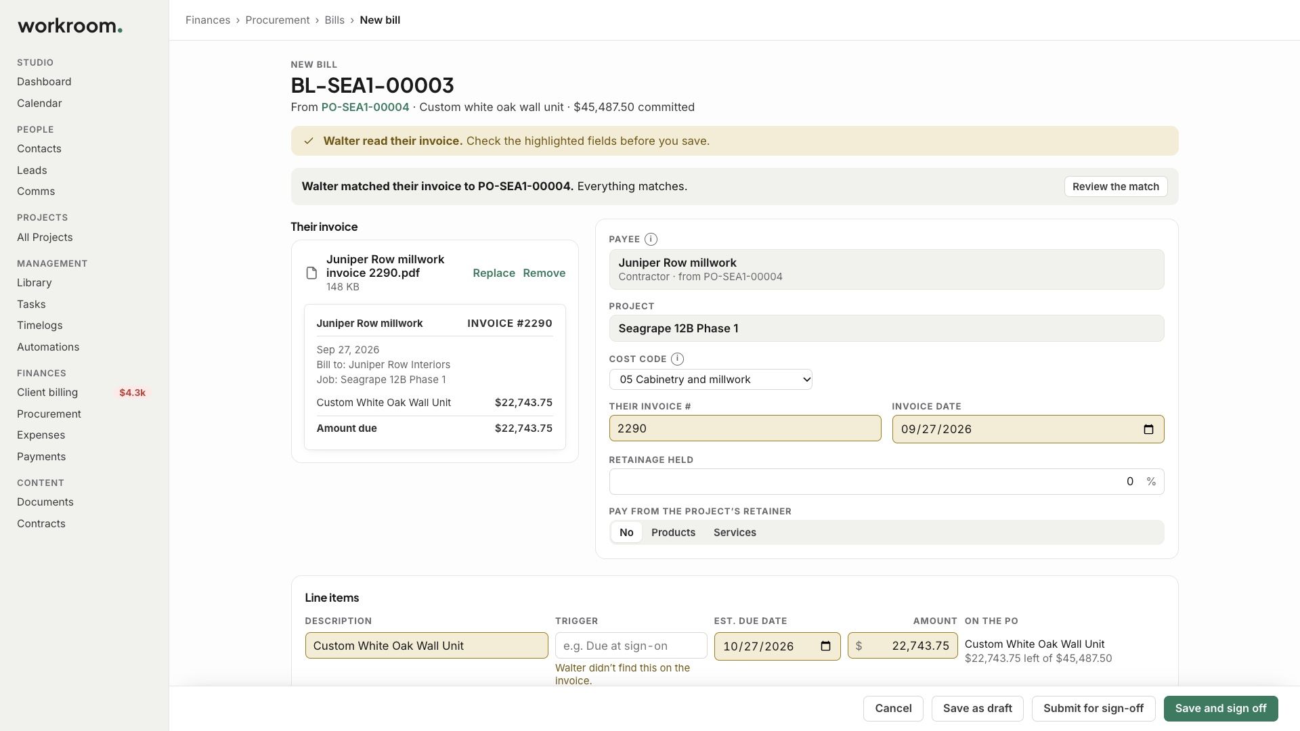Open the PO-SEA1-00004 link
The image size is (1300, 731).
[365, 107]
